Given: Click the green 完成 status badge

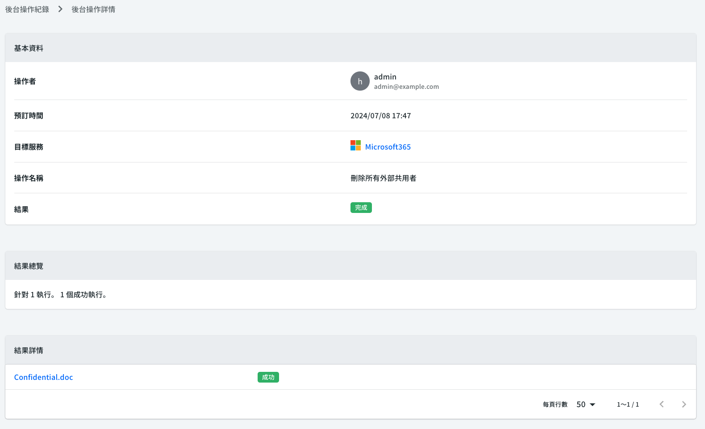Looking at the screenshot, I should point(361,208).
